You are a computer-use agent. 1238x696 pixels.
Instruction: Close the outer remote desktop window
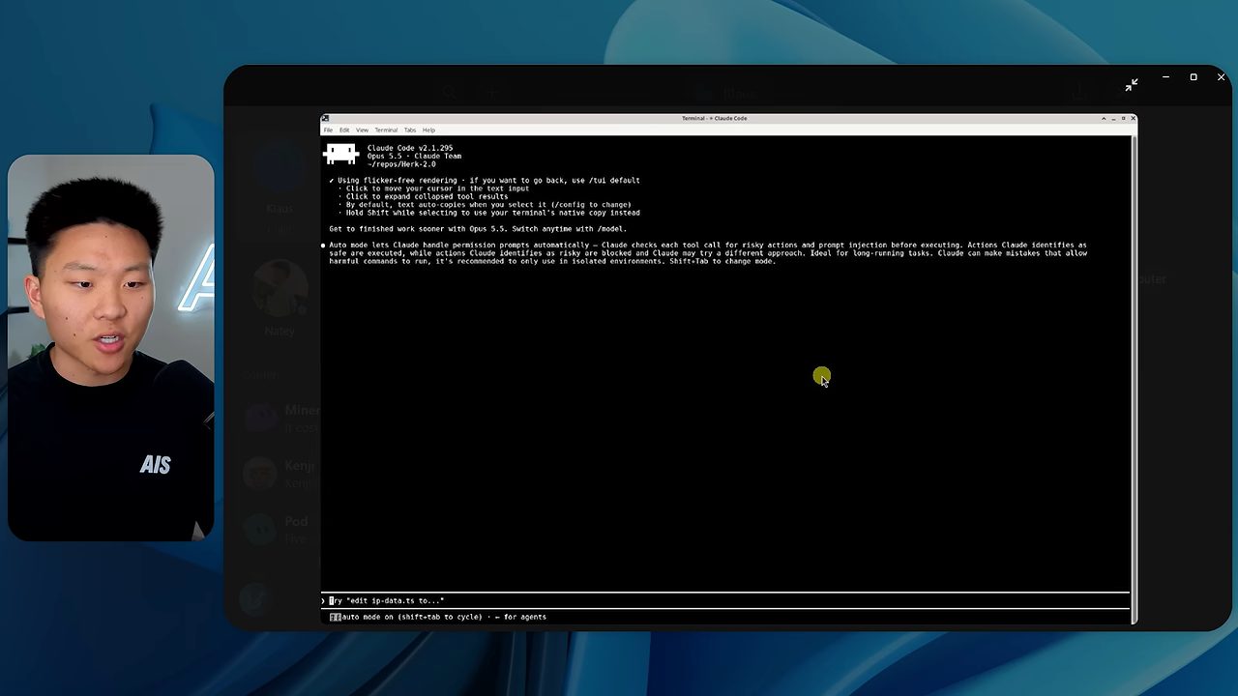point(1221,77)
